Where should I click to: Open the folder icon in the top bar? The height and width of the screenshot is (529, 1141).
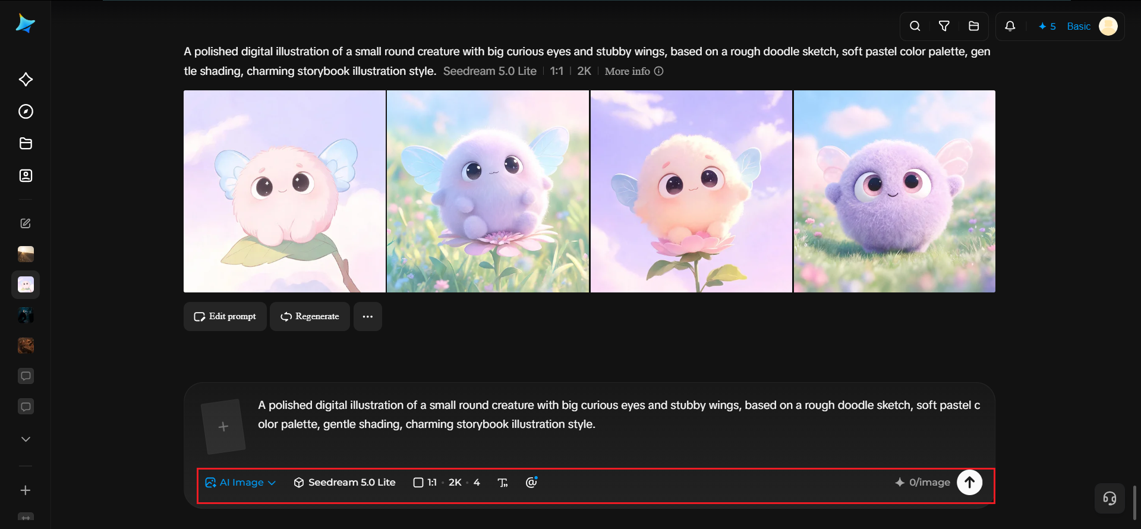click(x=973, y=26)
